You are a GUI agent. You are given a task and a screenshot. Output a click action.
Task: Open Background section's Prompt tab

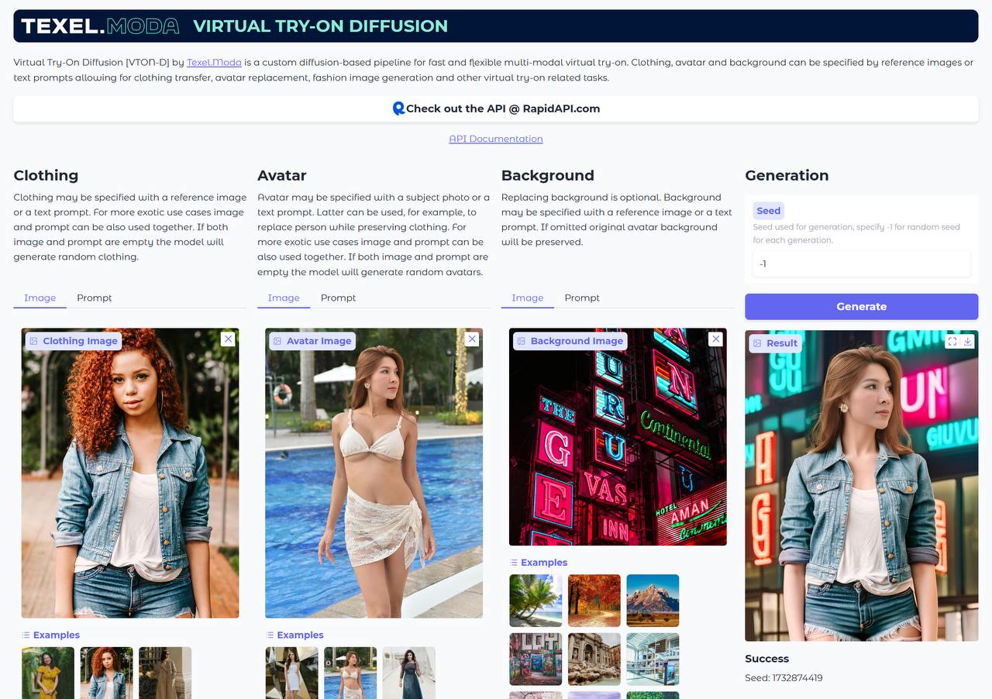click(582, 298)
